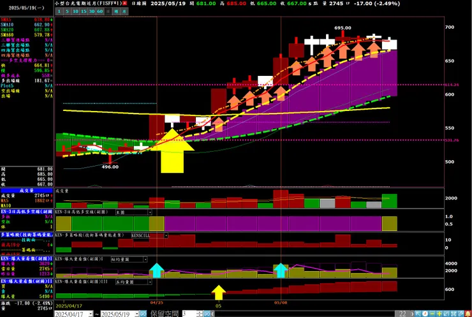Viewport: 472px width, 317px height.
Task: Open the 主圖 dropdown in KEN-3日 panel
Action: (149, 212)
